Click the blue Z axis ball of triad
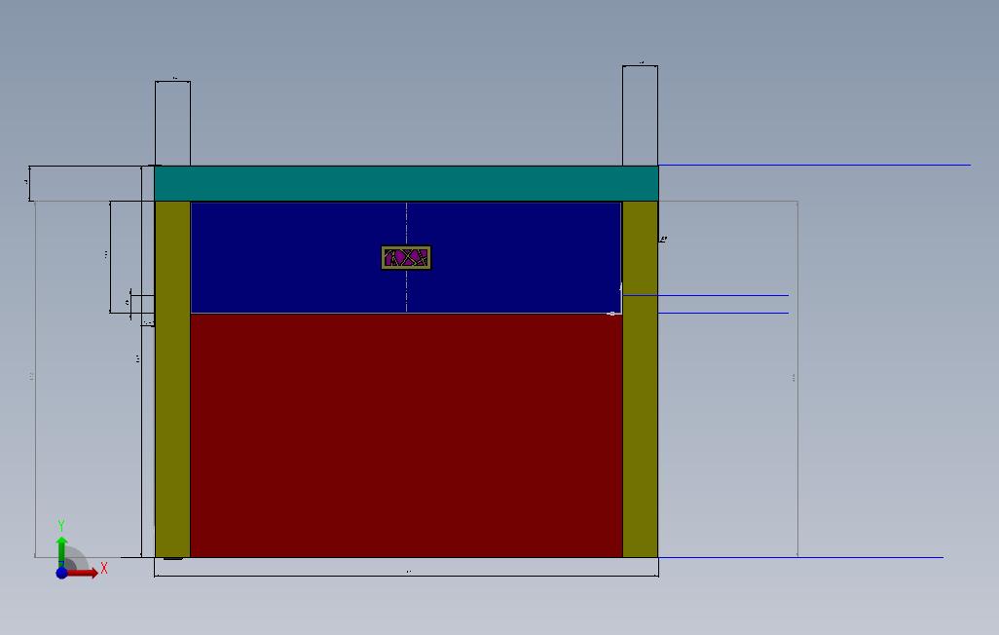 coord(61,574)
